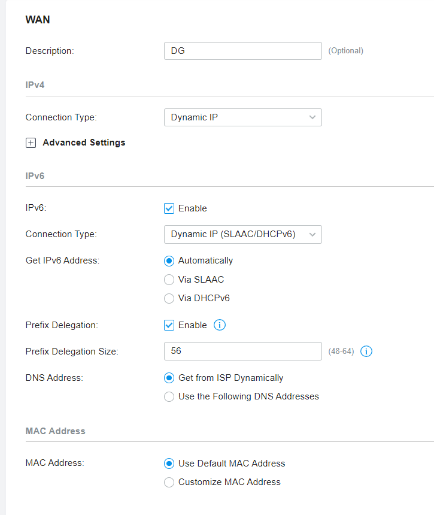434x515 pixels.
Task: Uncheck the IPv6 Enable checkbox
Action: pyautogui.click(x=169, y=208)
